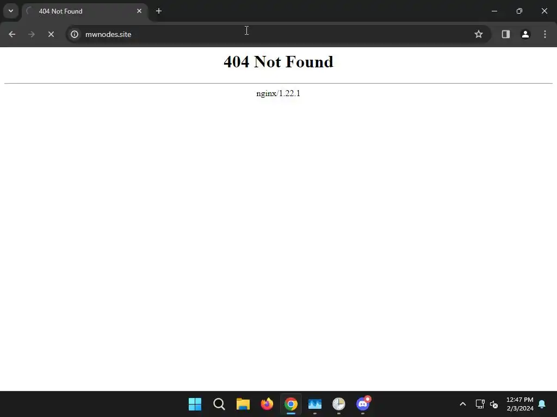Open a new tab
557x417 pixels.
(x=159, y=11)
